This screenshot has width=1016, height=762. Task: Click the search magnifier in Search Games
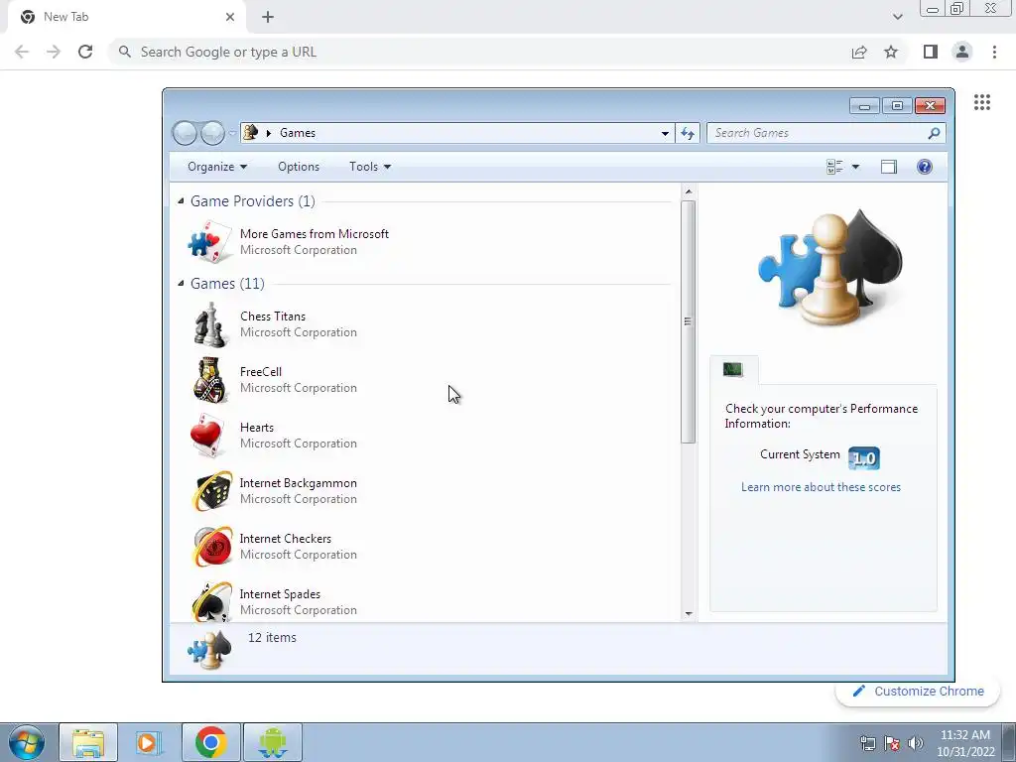(x=933, y=133)
